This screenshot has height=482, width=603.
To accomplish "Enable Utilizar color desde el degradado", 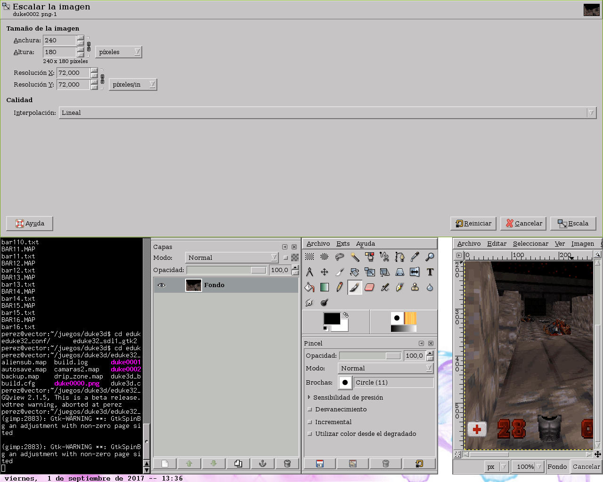I will coord(310,434).
